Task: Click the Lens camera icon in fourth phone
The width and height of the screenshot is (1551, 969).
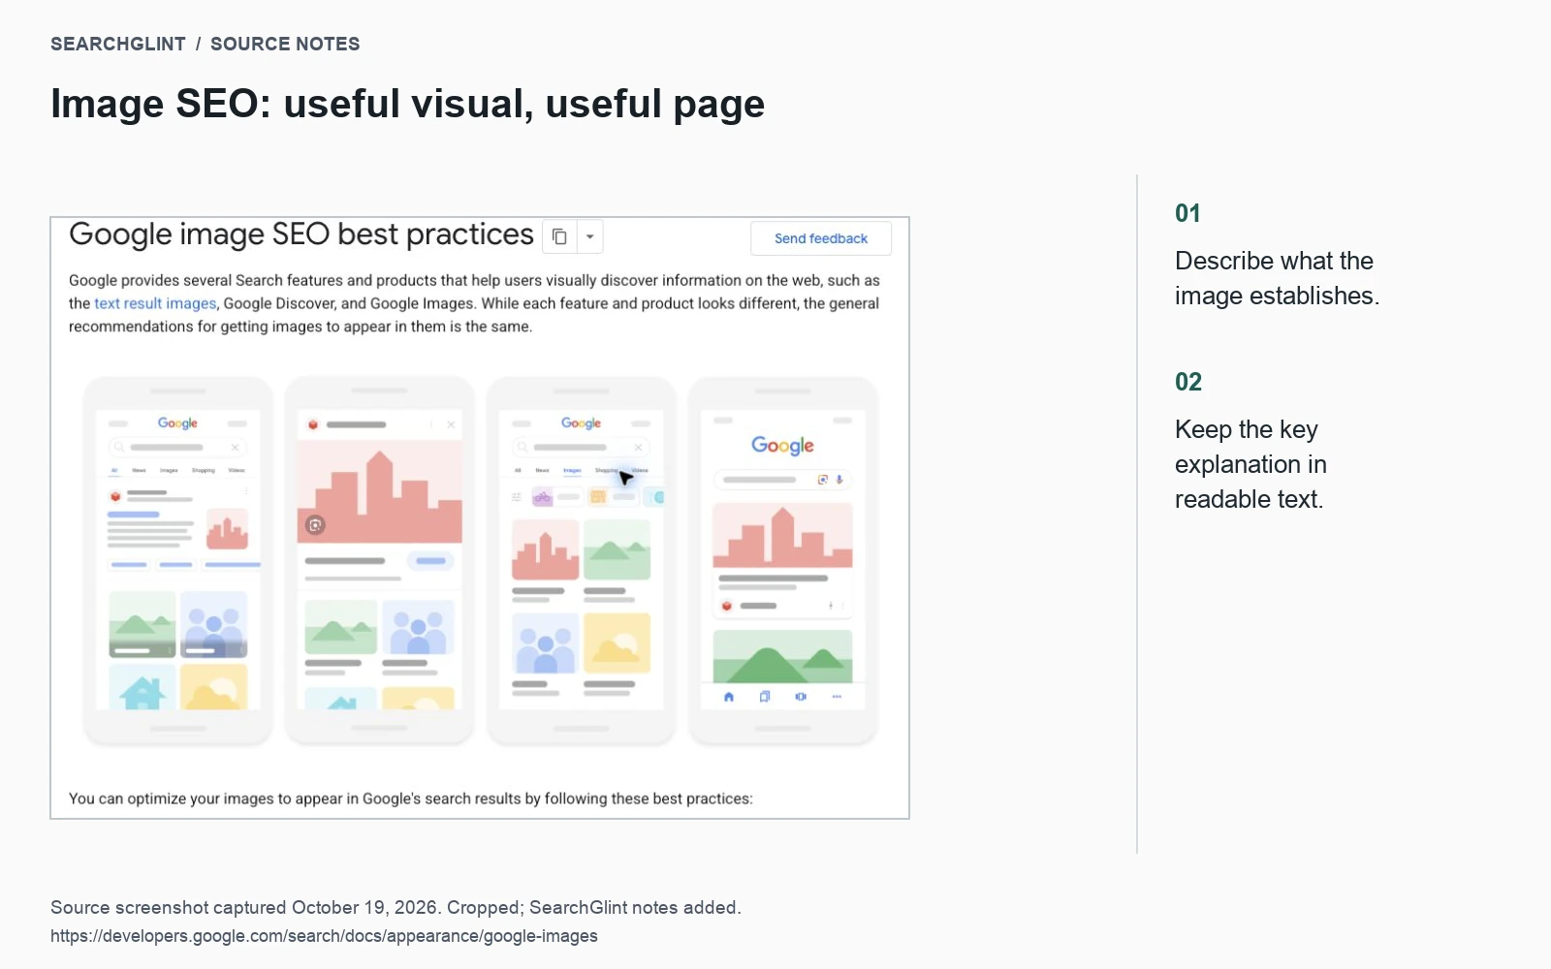Action: click(823, 480)
